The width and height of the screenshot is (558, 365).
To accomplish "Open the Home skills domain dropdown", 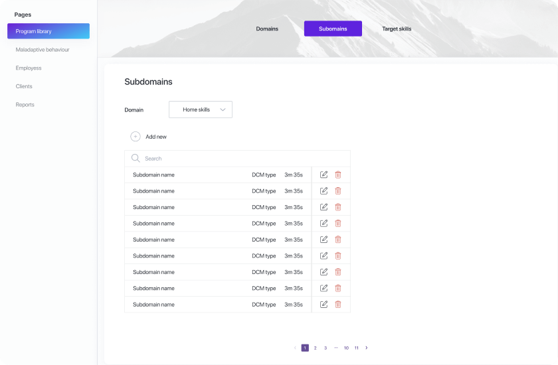I will click(x=201, y=110).
